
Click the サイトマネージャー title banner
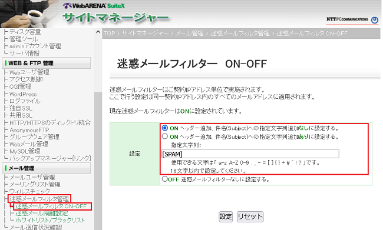pyautogui.click(x=115, y=18)
